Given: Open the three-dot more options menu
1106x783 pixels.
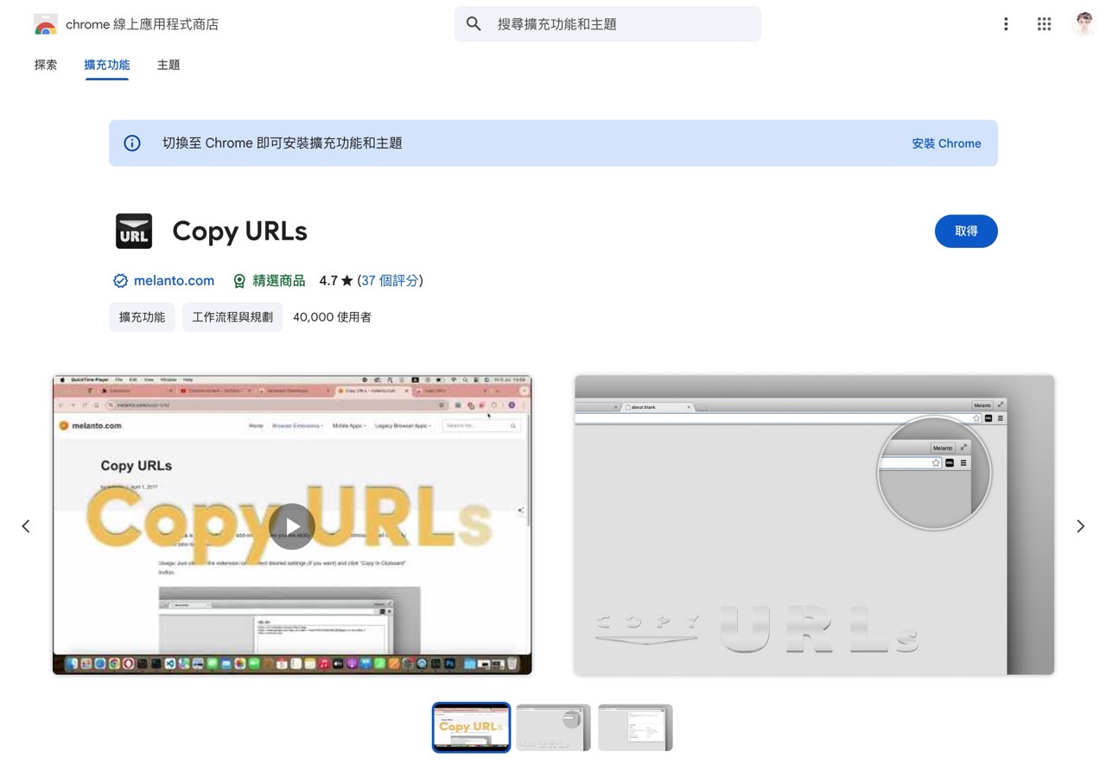Looking at the screenshot, I should click(x=1006, y=24).
